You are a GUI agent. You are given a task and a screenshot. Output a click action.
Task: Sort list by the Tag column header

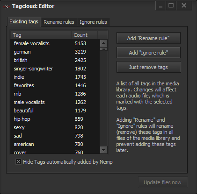pos(41,35)
